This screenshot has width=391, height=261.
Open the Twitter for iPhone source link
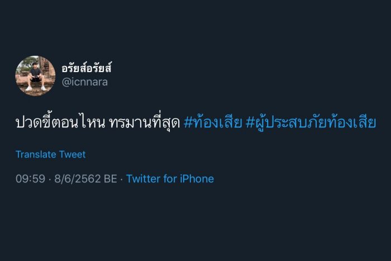click(170, 179)
